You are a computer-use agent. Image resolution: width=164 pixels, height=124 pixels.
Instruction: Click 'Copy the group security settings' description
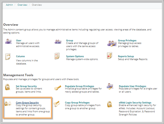33,110
